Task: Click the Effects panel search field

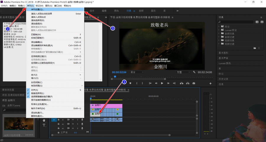Action: (x=236, y=22)
